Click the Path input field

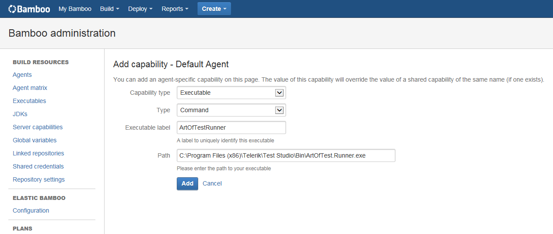[x=286, y=155]
